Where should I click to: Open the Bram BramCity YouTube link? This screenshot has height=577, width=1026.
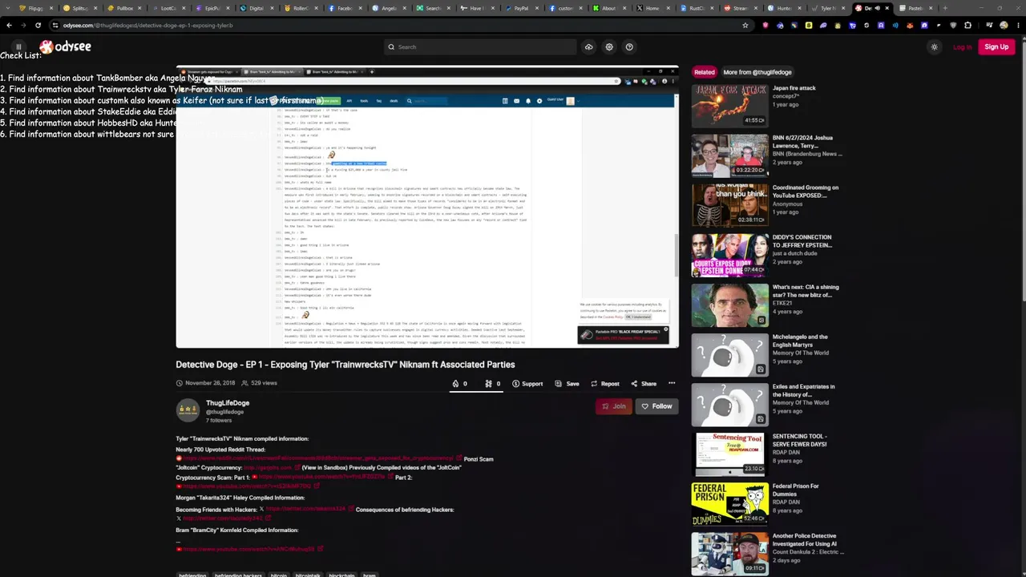pyautogui.click(x=248, y=550)
